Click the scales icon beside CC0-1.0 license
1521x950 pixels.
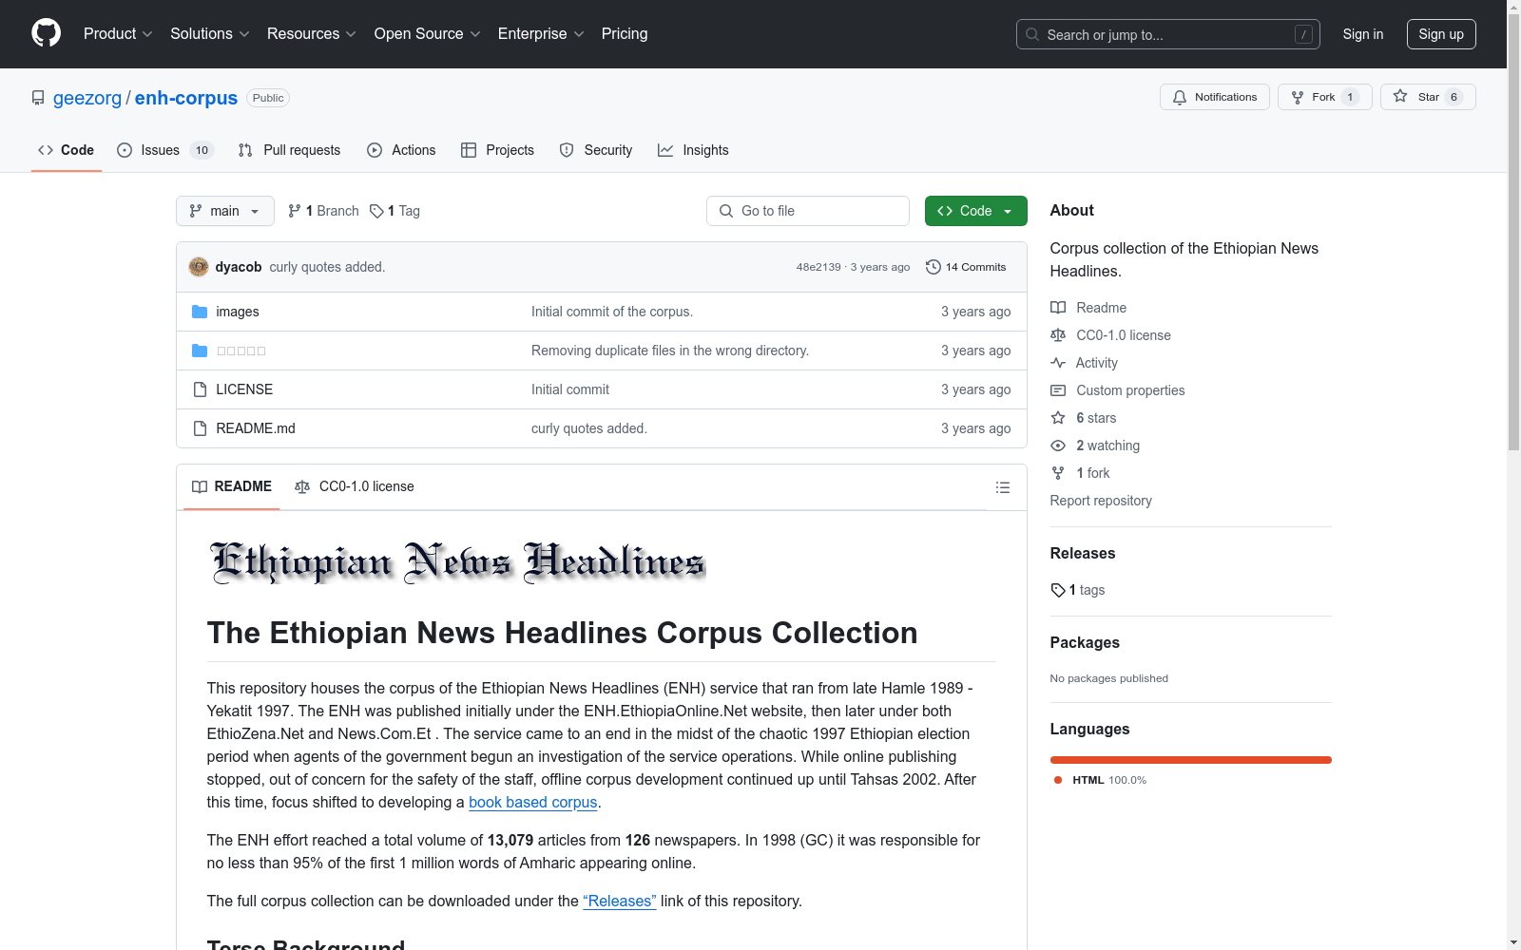[1058, 335]
